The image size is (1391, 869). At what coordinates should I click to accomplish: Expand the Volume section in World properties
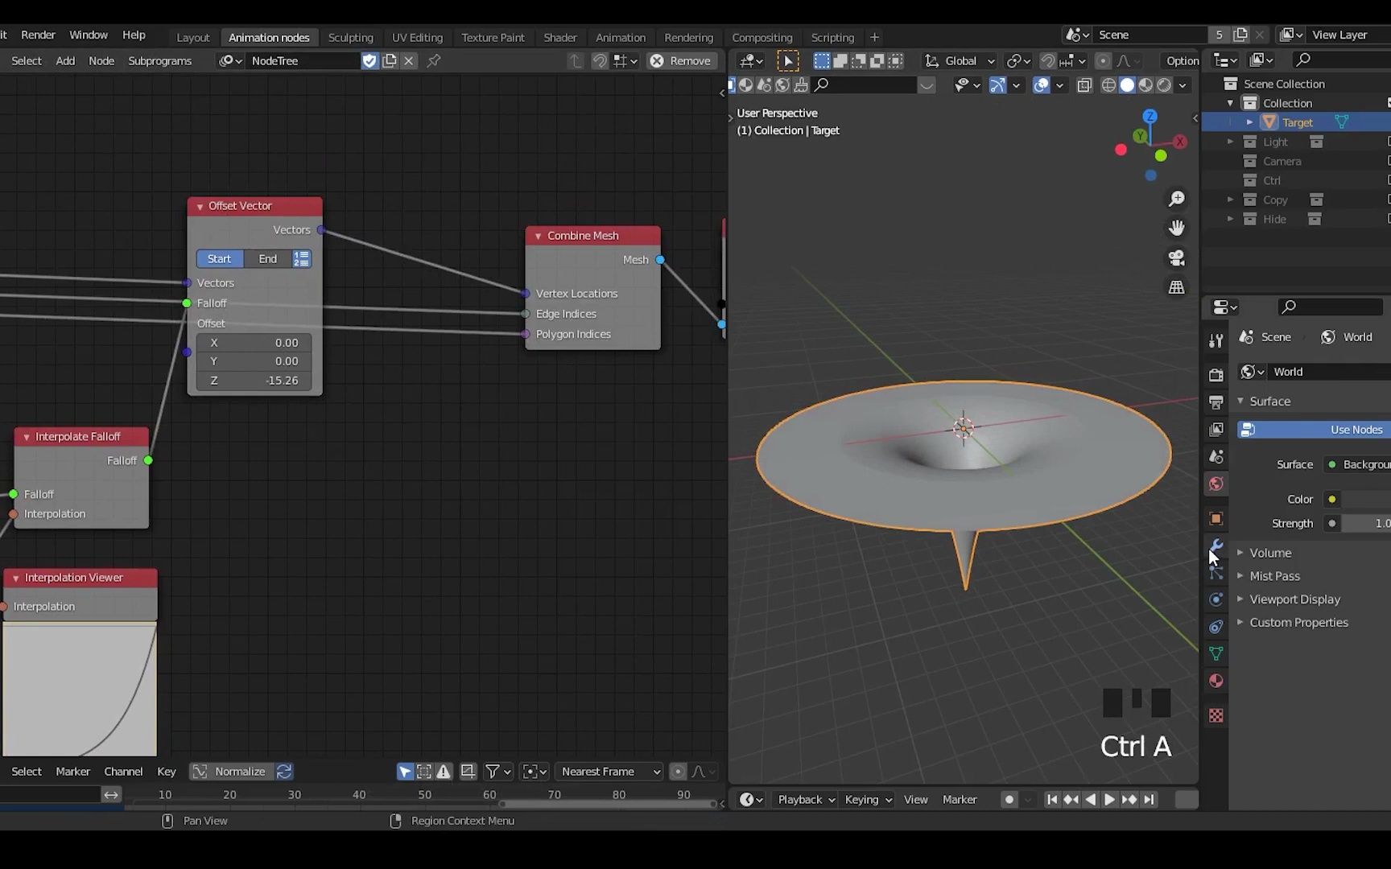click(1269, 553)
